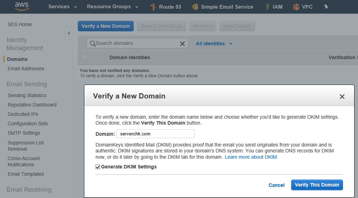Expand the Resource Groups menu
This screenshot has width=358, height=198.
pos(113,7)
